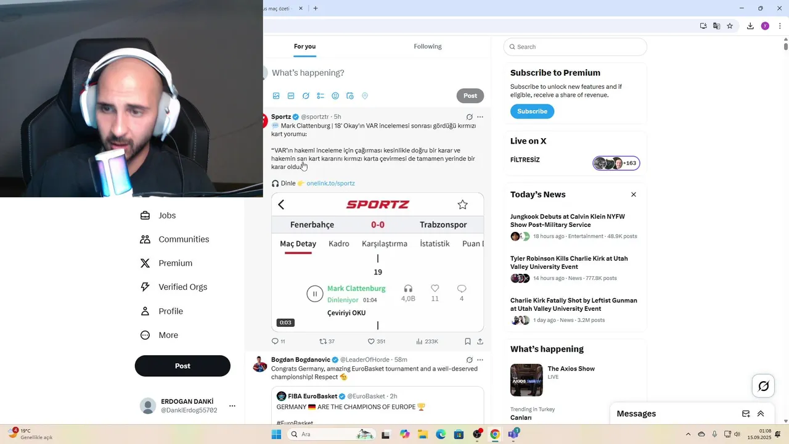
Task: Schedule the post with calendar icon
Action: (350, 96)
